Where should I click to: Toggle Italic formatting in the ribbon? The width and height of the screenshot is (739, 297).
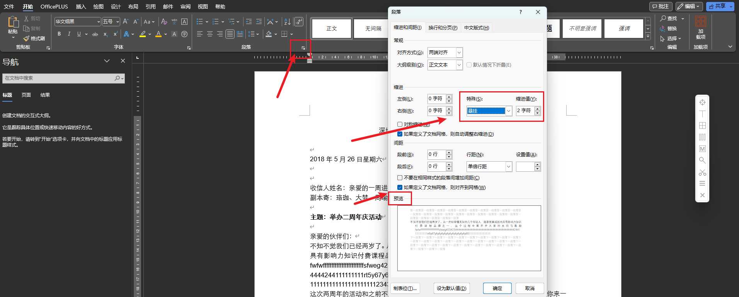pos(69,34)
